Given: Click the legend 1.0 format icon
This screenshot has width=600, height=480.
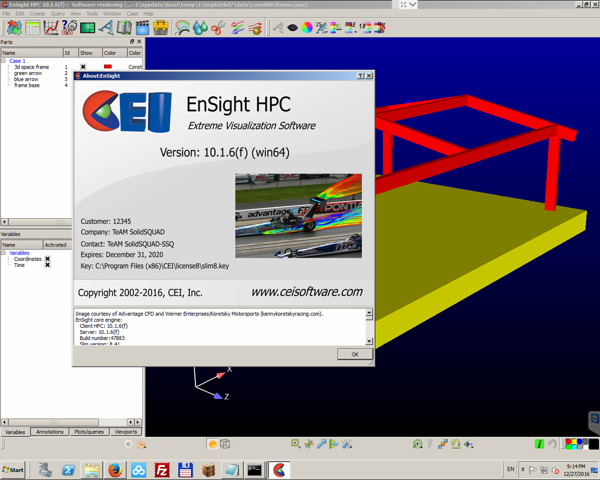Looking at the screenshot, I should point(364,27).
